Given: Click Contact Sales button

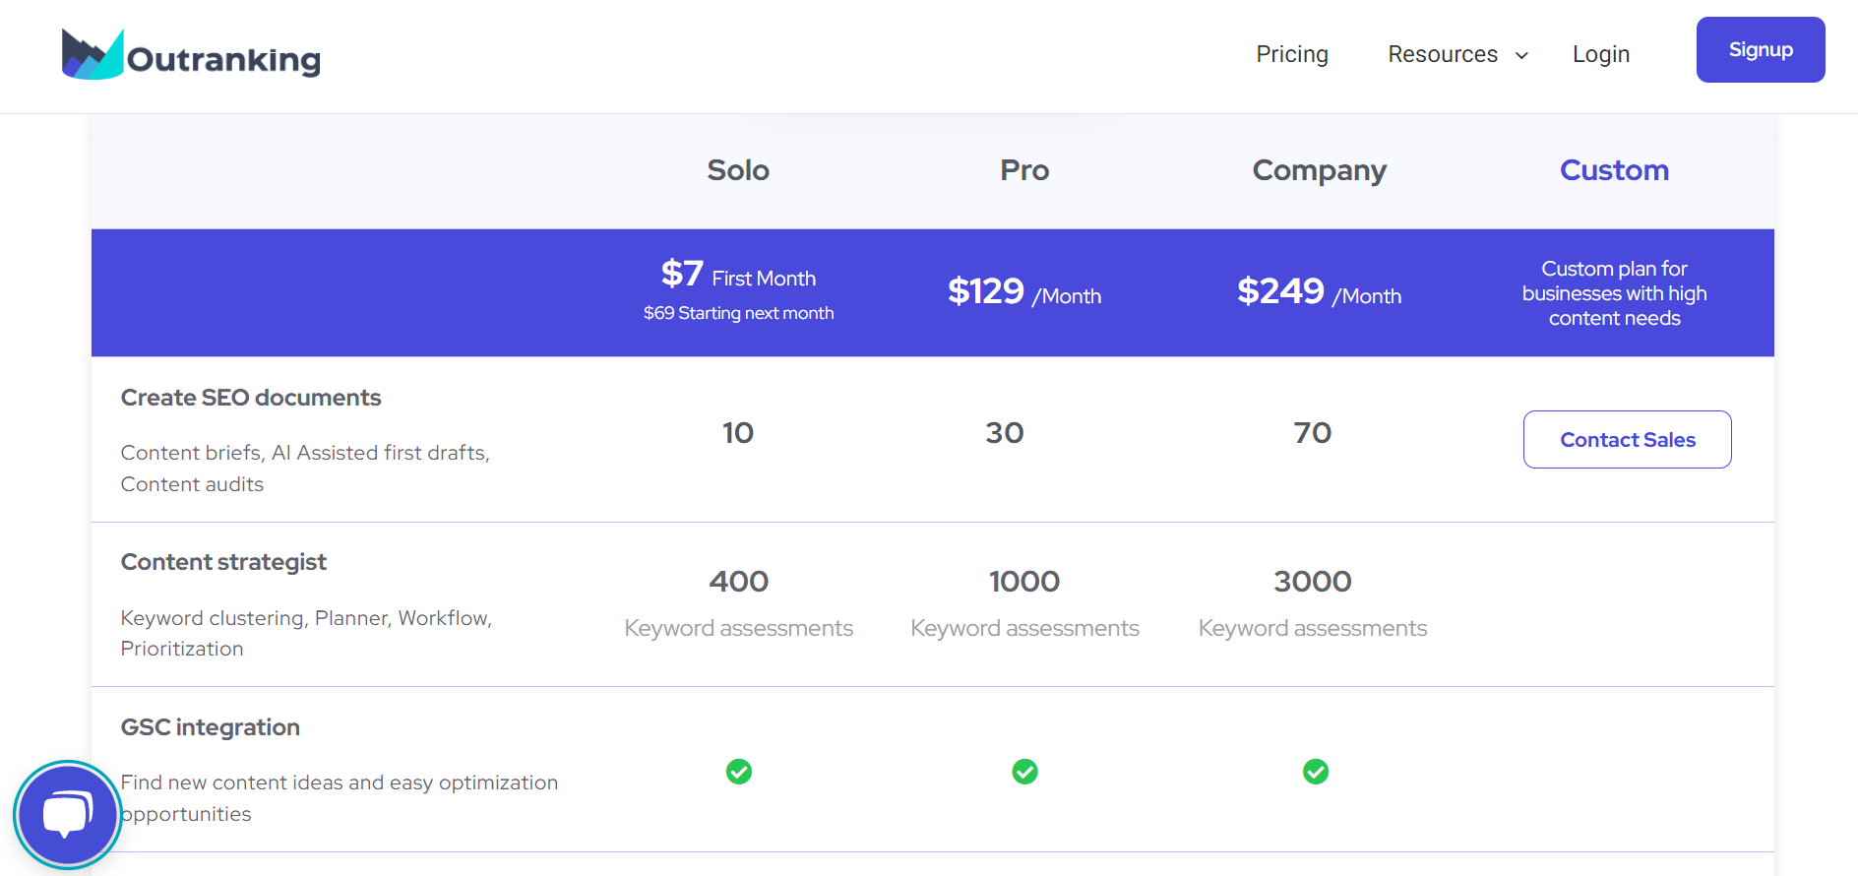Looking at the screenshot, I should [1628, 439].
